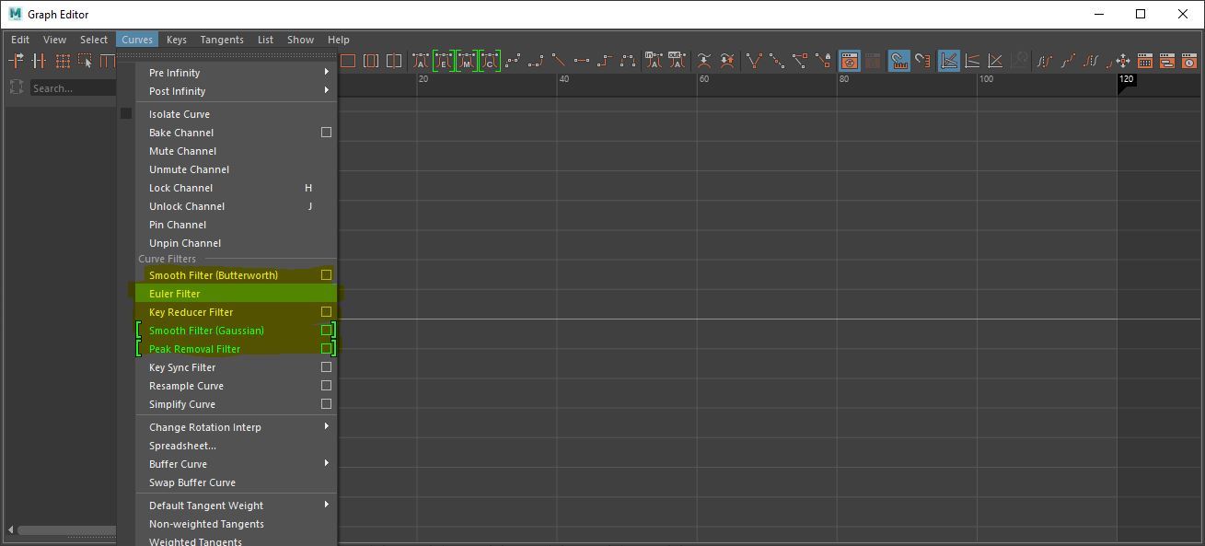Click the outliner Search field
Image resolution: width=1205 pixels, height=546 pixels.
(x=72, y=88)
